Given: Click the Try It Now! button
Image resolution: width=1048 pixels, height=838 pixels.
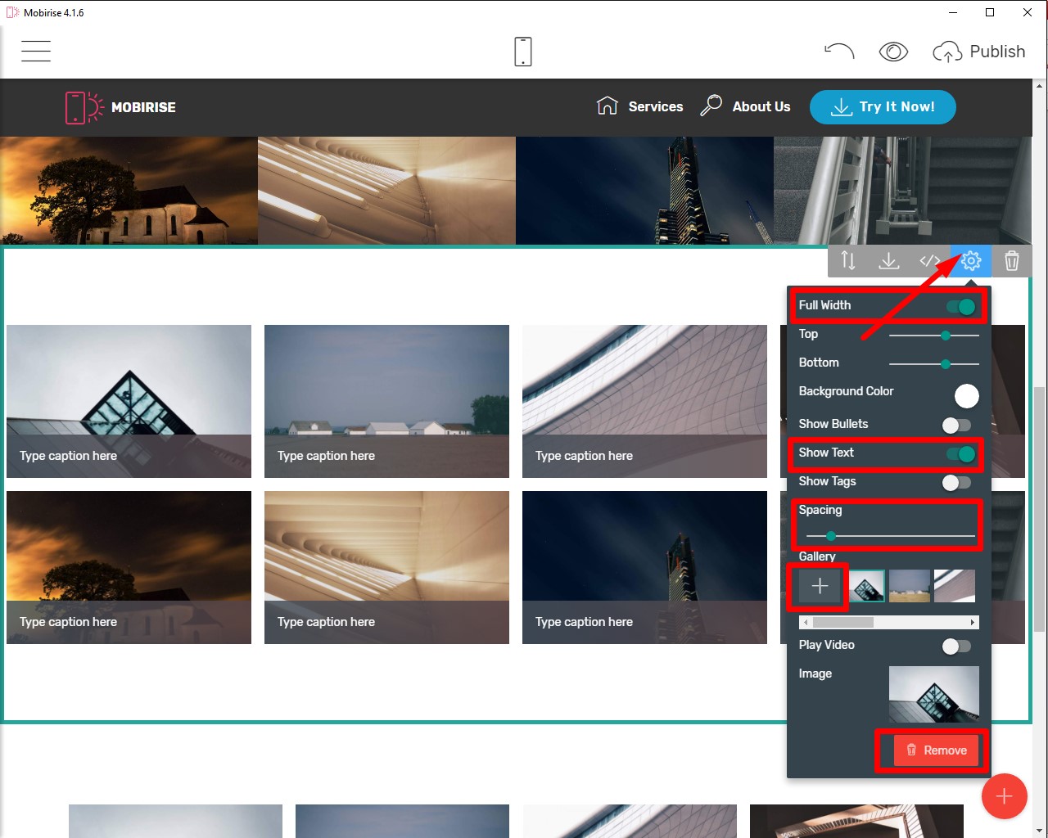Looking at the screenshot, I should tap(883, 107).
